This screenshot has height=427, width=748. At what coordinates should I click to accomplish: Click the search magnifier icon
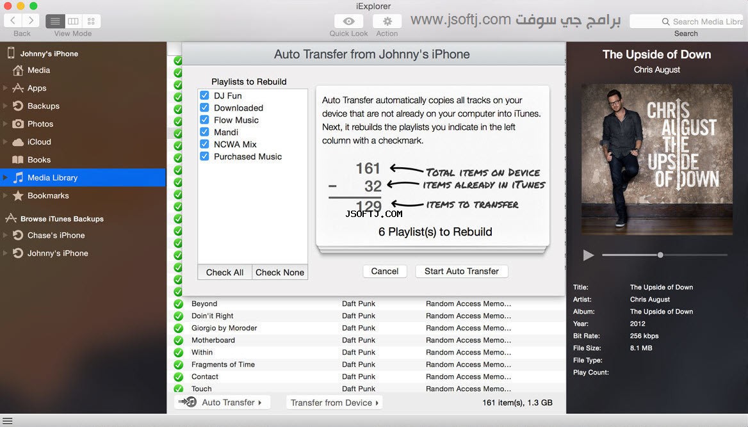[x=665, y=22]
